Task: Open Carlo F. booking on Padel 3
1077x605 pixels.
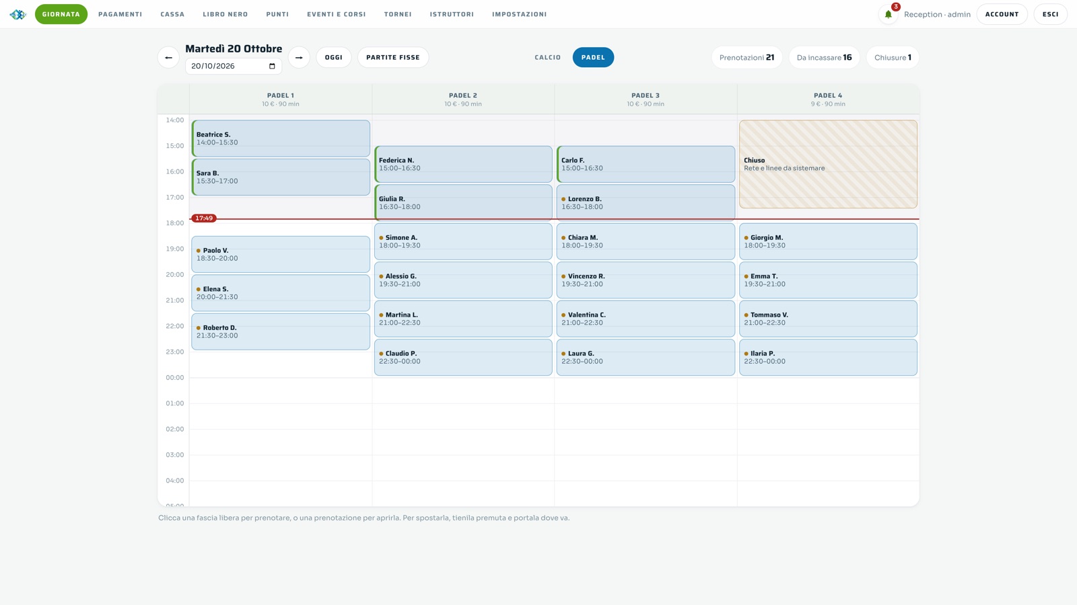Action: 646,164
